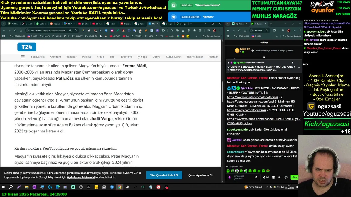The width and height of the screenshot is (351, 197).
Task: Open apps grid in left bookmarks bar
Action: [4, 36]
